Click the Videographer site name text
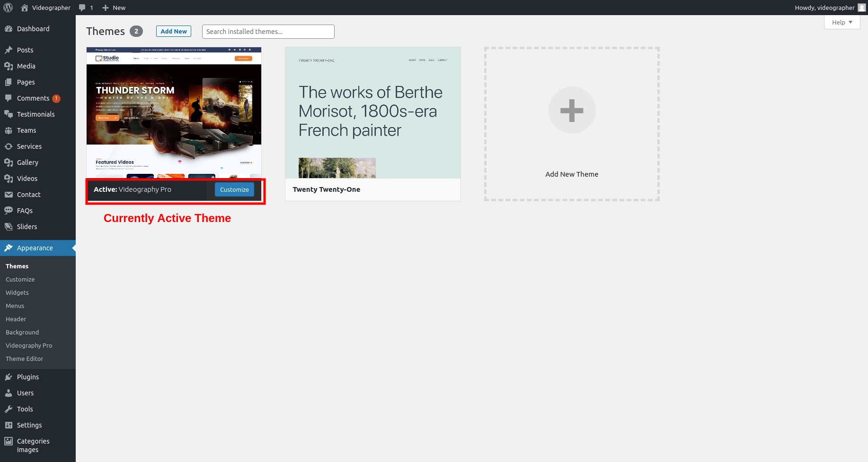Image resolution: width=868 pixels, height=462 pixels. pos(51,8)
